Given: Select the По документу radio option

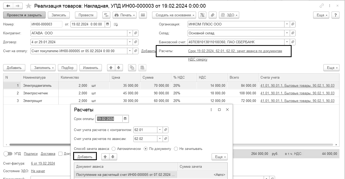Looking at the screenshot, I should pyautogui.click(x=146, y=149).
